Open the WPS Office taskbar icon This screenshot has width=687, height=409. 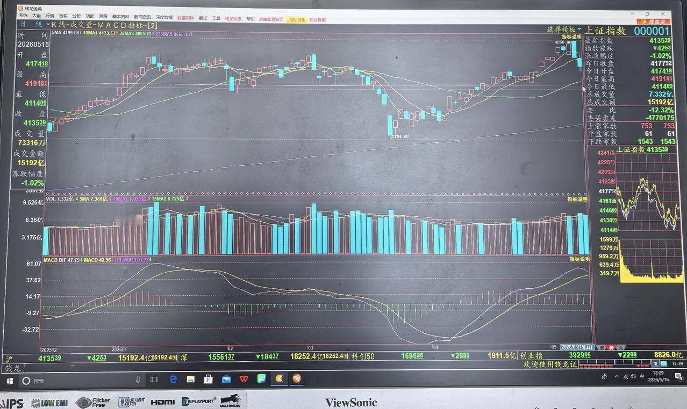(x=244, y=379)
